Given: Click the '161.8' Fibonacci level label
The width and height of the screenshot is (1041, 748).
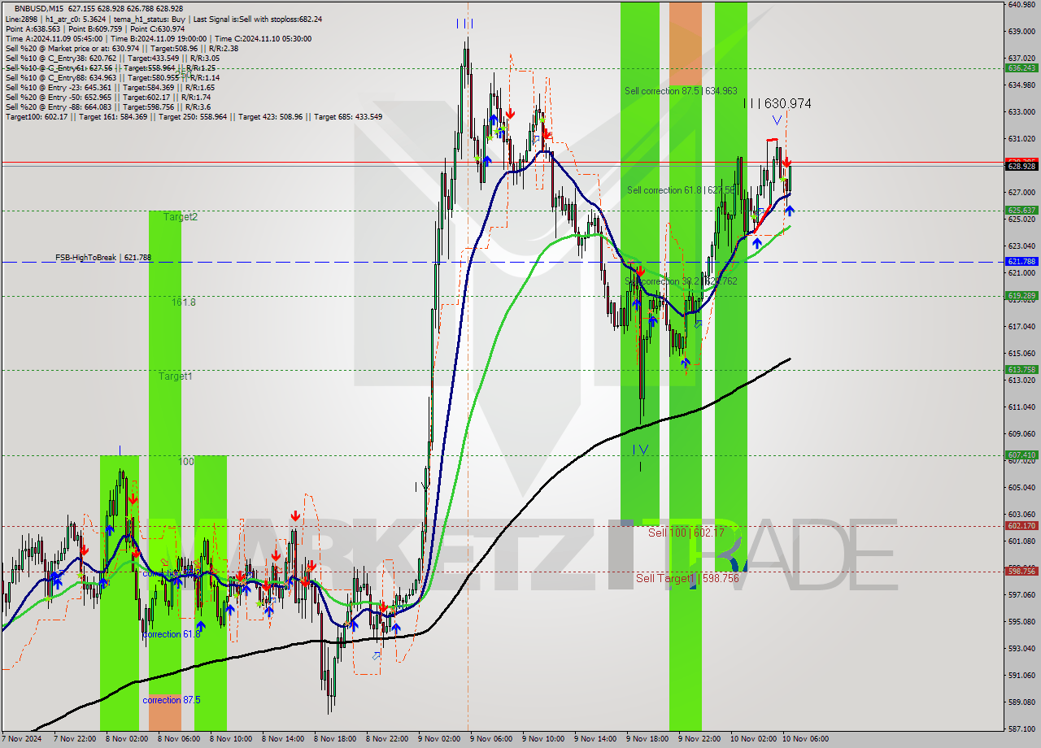Looking at the screenshot, I should point(183,302).
